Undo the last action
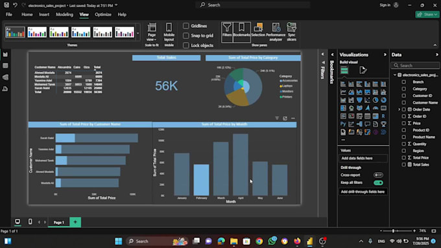441x248 pixels. tap(15, 5)
